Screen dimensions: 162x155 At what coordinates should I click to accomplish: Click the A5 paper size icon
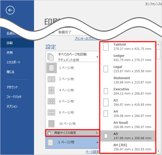(x=106, y=136)
